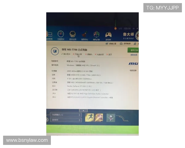
Task: Click the 'SAN0D9A LED MONITOR' display value
Action: [x=84, y=90]
